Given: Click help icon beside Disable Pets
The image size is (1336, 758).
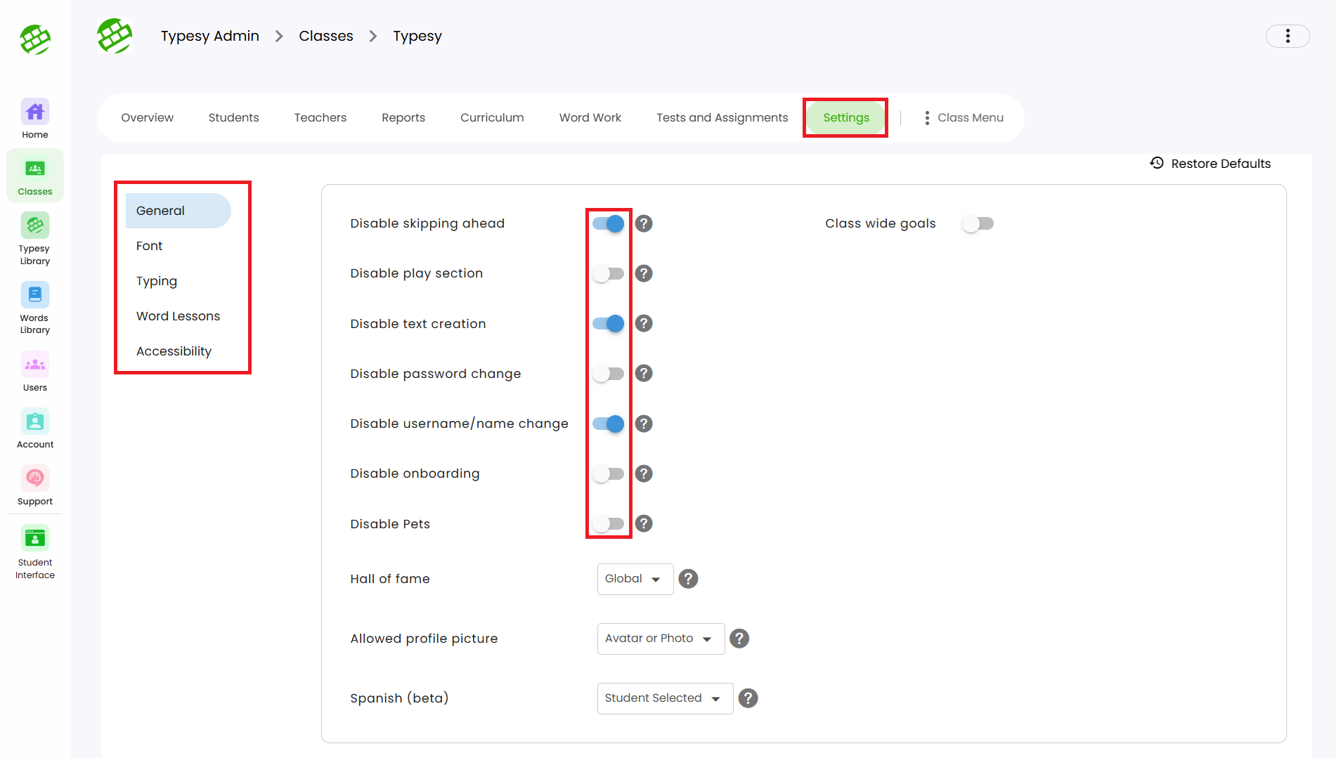Looking at the screenshot, I should coord(643,523).
